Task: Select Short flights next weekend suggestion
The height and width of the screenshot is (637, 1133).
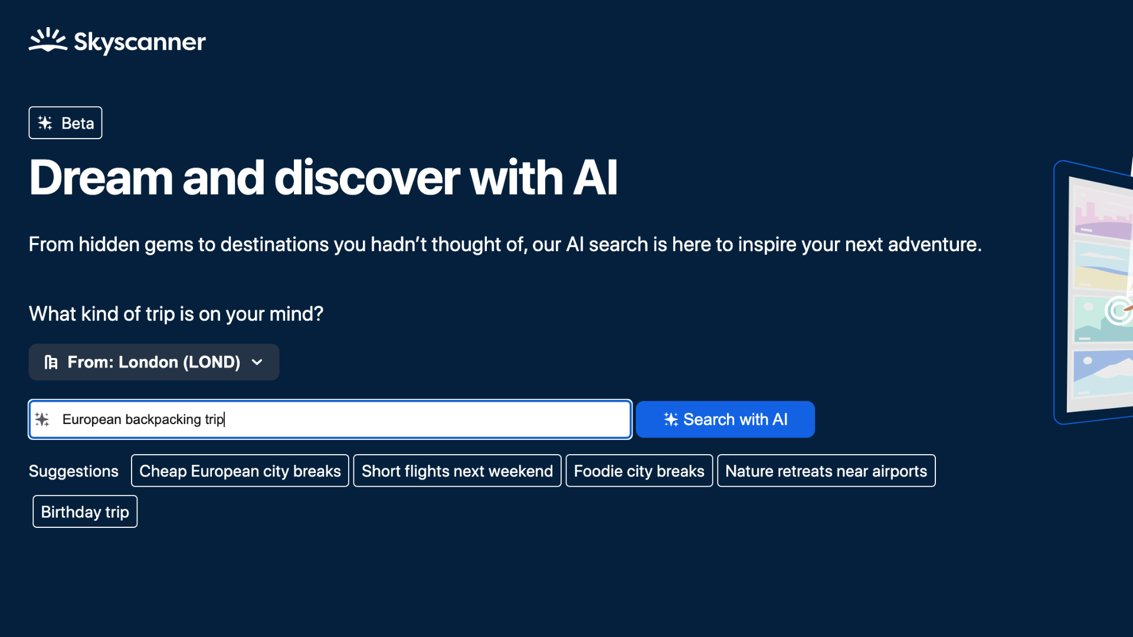Action: pos(457,469)
